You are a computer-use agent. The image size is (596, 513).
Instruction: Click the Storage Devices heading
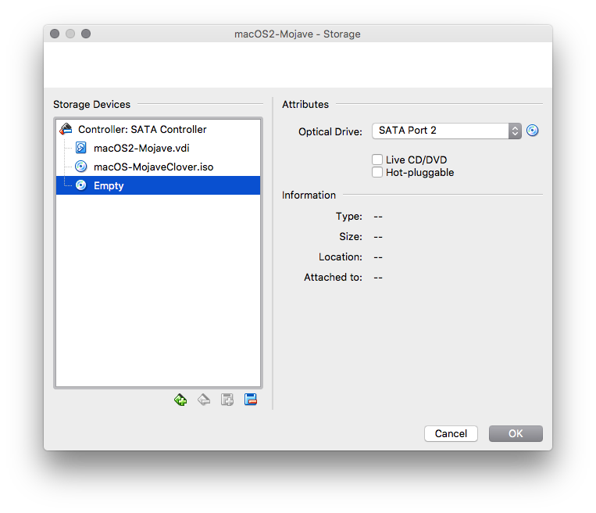[91, 104]
